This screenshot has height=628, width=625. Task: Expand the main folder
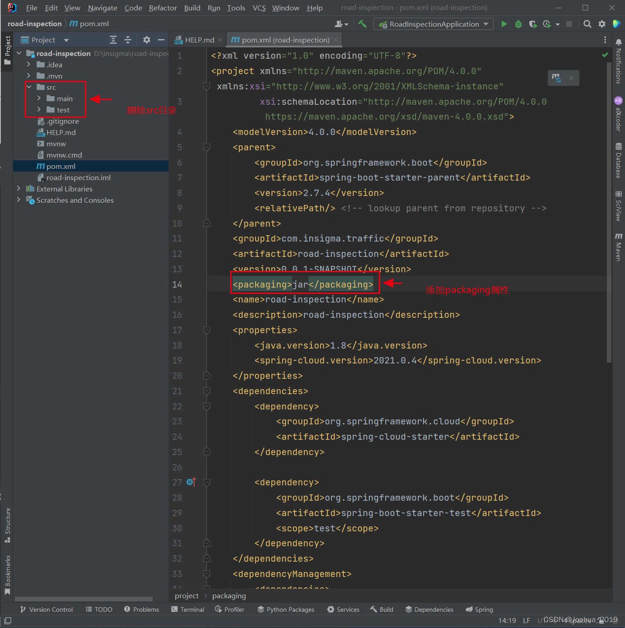point(39,98)
